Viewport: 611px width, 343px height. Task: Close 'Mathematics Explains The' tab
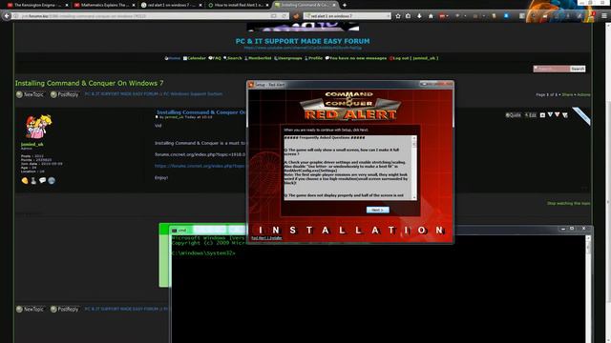(x=134, y=5)
